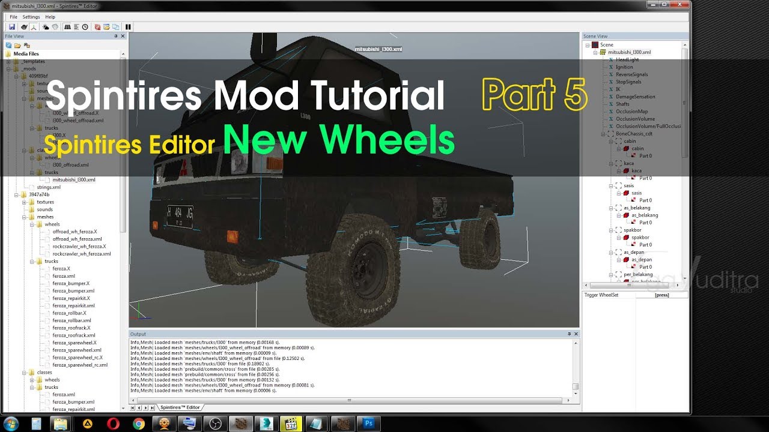
Task: Open Google Chrome from the taskbar
Action: pyautogui.click(x=139, y=424)
